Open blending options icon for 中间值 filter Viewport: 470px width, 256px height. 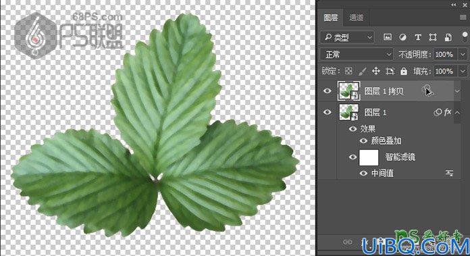click(x=449, y=174)
